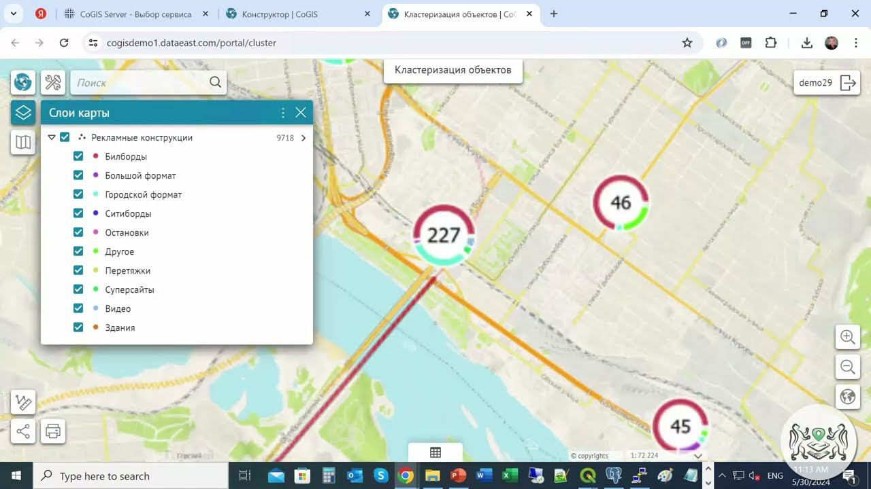Open the browser downloads icon
This screenshot has width=871, height=489.
pos(807,43)
